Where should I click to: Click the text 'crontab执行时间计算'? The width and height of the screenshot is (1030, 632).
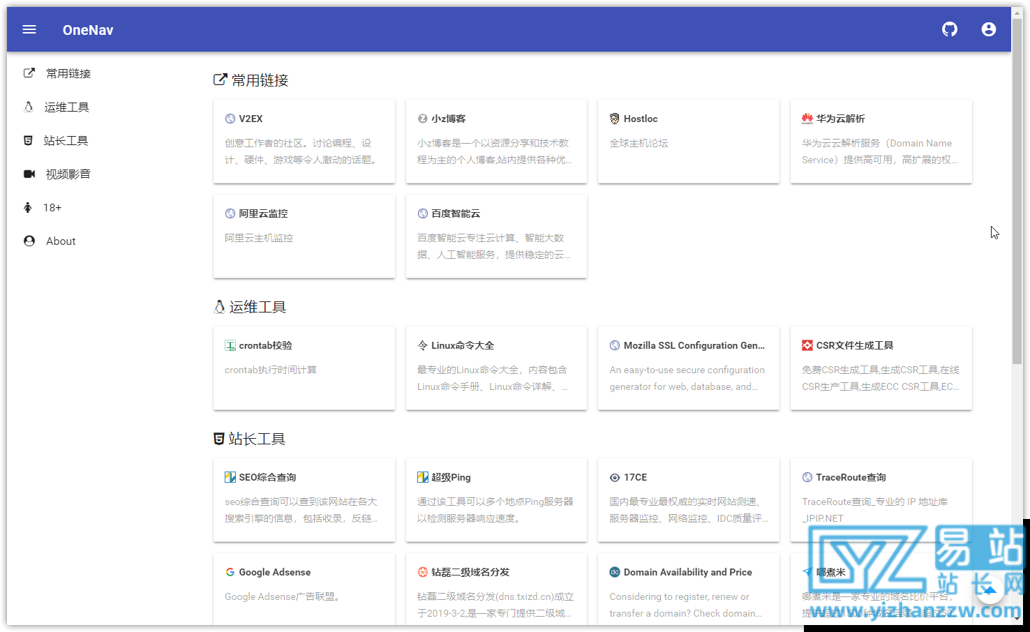271,370
